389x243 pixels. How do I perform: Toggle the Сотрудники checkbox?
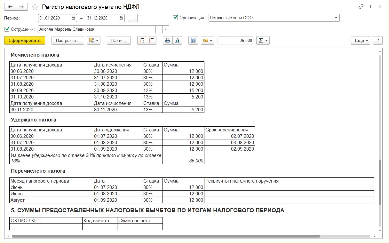point(7,29)
